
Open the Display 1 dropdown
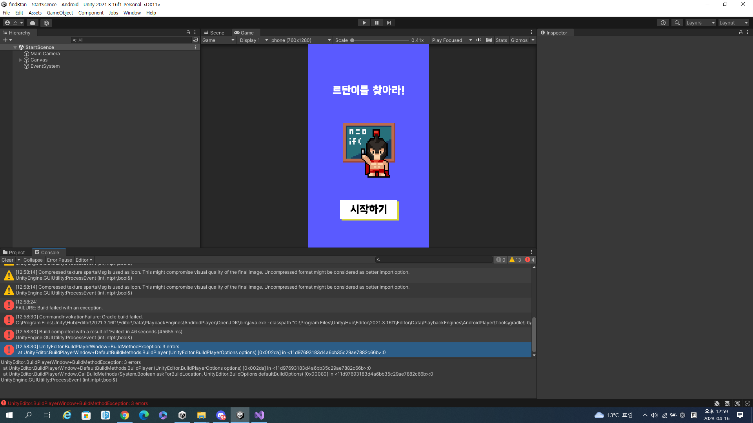(254, 40)
